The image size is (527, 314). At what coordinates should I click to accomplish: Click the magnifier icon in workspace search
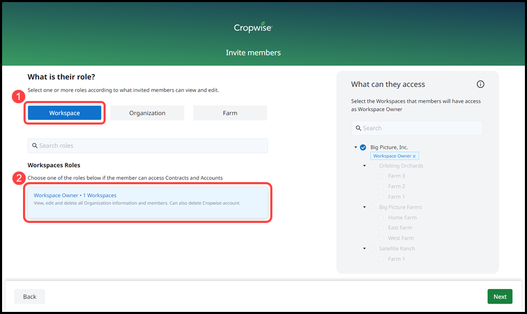pyautogui.click(x=358, y=128)
